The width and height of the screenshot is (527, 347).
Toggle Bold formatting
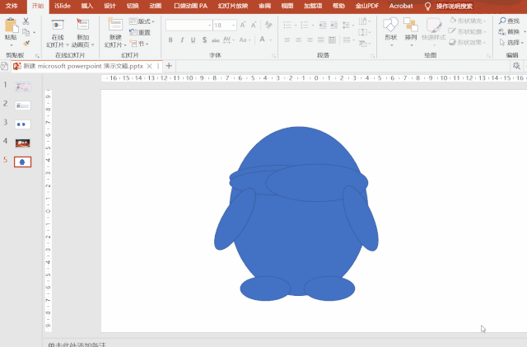(170, 40)
